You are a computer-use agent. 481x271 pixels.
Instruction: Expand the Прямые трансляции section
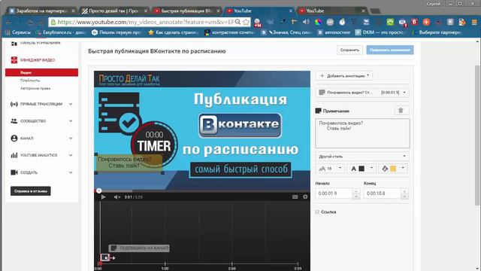click(x=71, y=104)
